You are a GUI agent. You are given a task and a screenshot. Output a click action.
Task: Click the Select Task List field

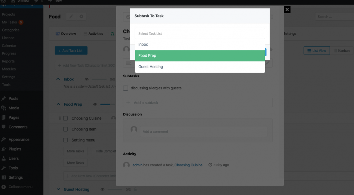200,33
